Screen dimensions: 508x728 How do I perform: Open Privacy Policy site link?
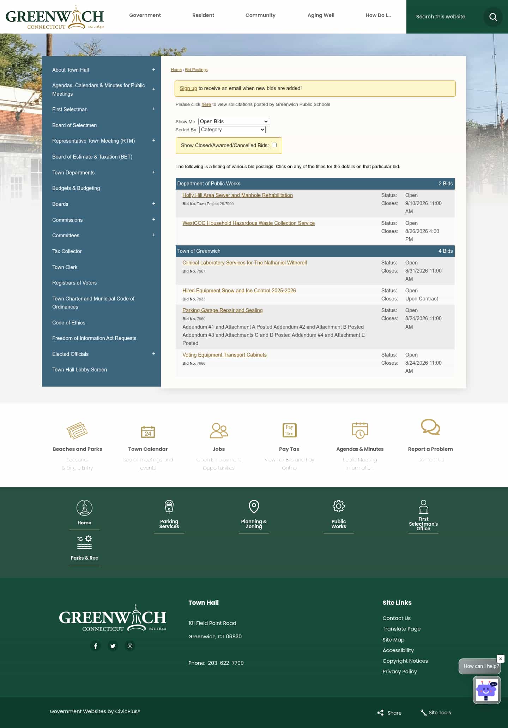(x=400, y=672)
